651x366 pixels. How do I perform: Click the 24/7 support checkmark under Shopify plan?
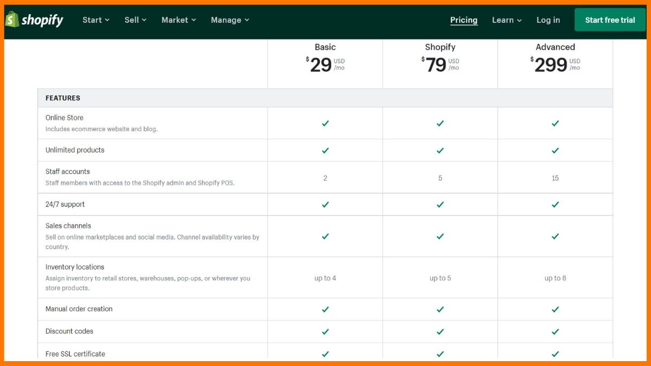[440, 204]
